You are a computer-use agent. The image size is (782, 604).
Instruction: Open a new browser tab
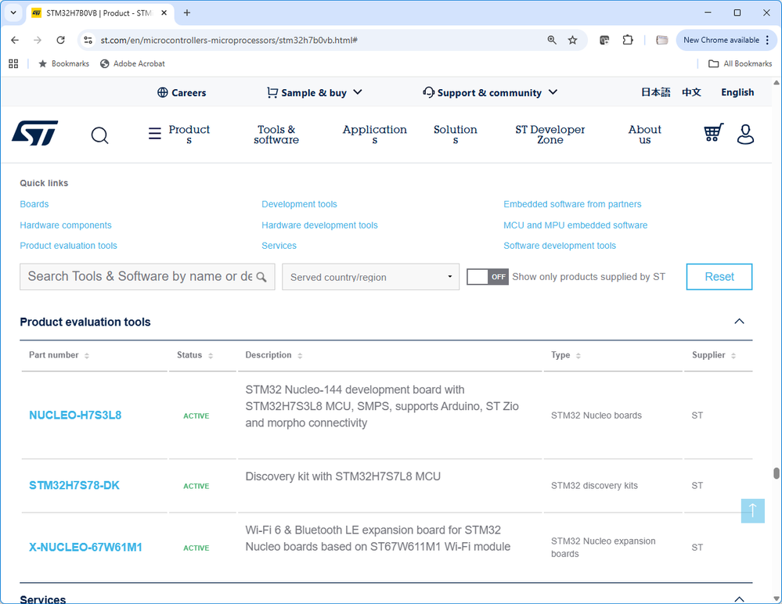[187, 13]
